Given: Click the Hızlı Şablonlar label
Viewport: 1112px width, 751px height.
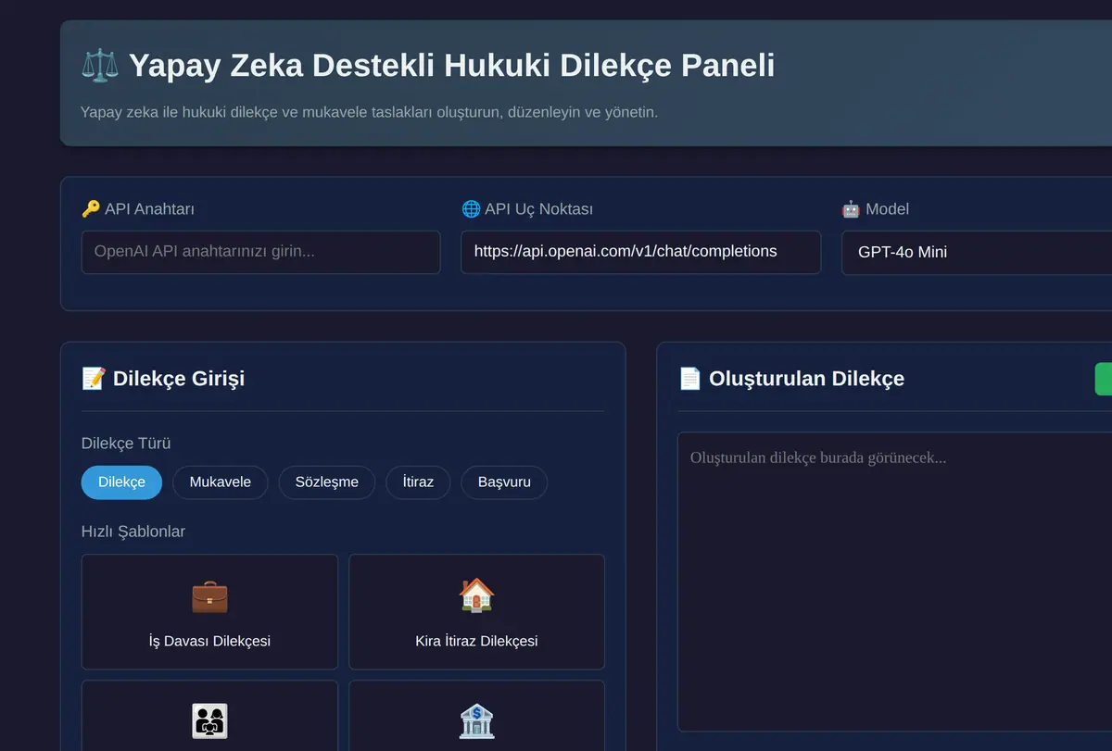Looking at the screenshot, I should point(133,532).
